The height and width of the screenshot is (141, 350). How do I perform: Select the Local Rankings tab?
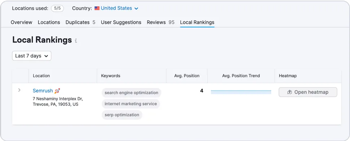click(x=197, y=22)
